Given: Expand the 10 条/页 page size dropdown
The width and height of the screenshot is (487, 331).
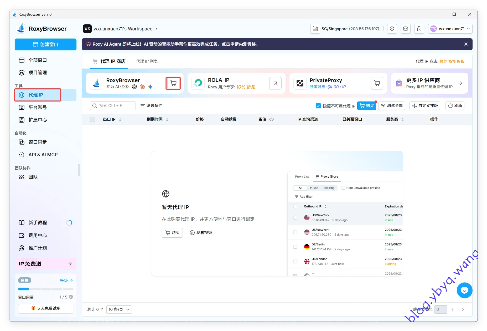Looking at the screenshot, I should click(119, 309).
